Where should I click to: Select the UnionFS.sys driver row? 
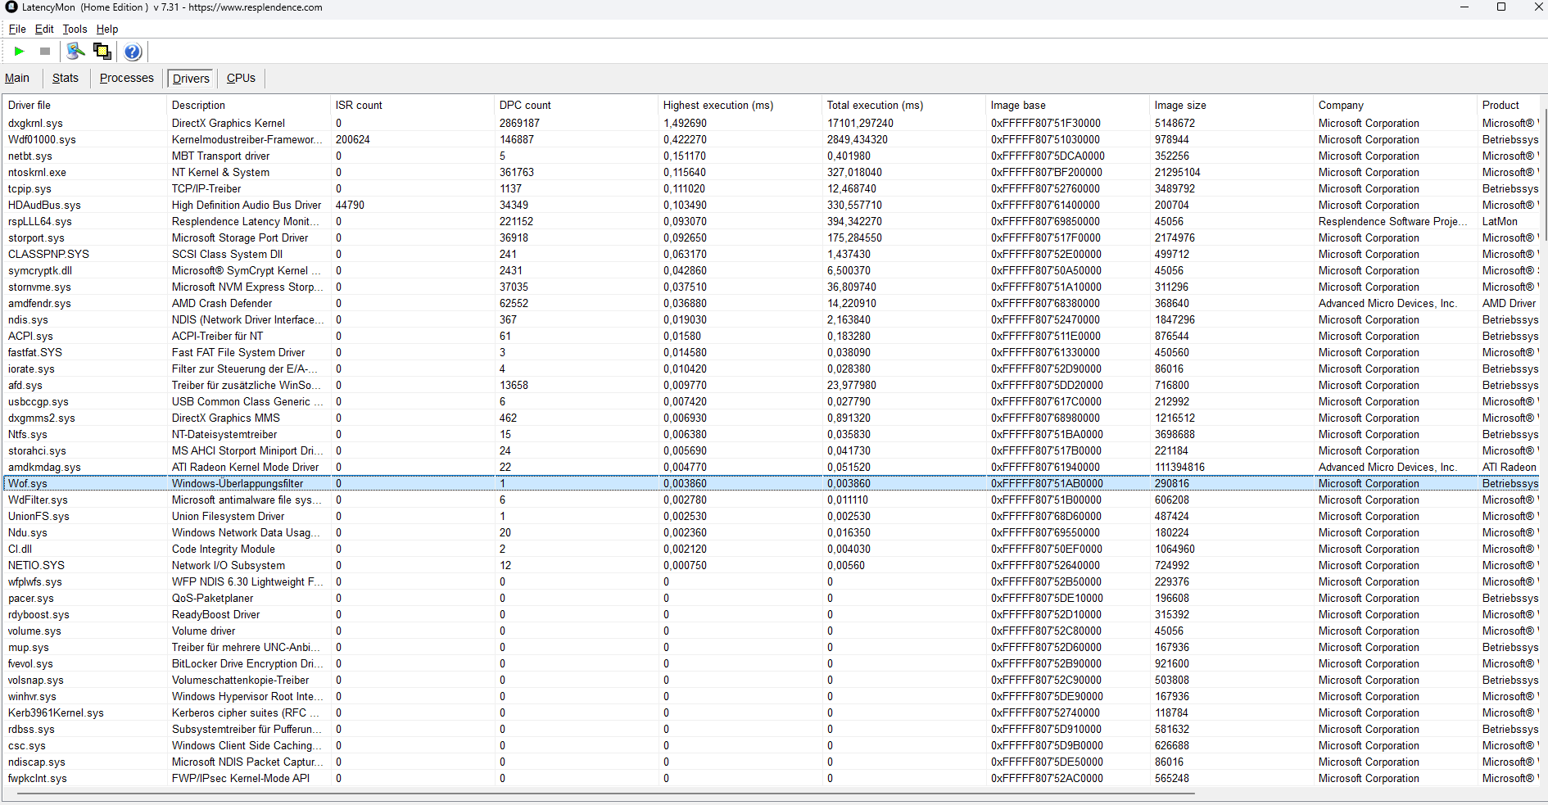[x=772, y=517]
